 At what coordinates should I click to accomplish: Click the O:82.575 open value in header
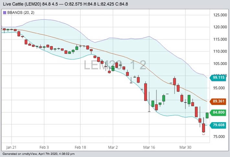[x=73, y=4]
